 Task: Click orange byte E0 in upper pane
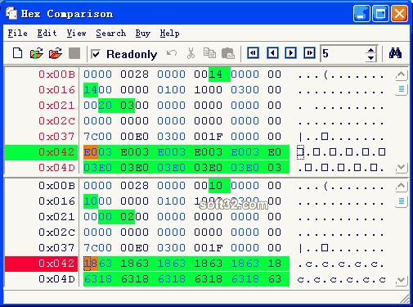[91, 152]
